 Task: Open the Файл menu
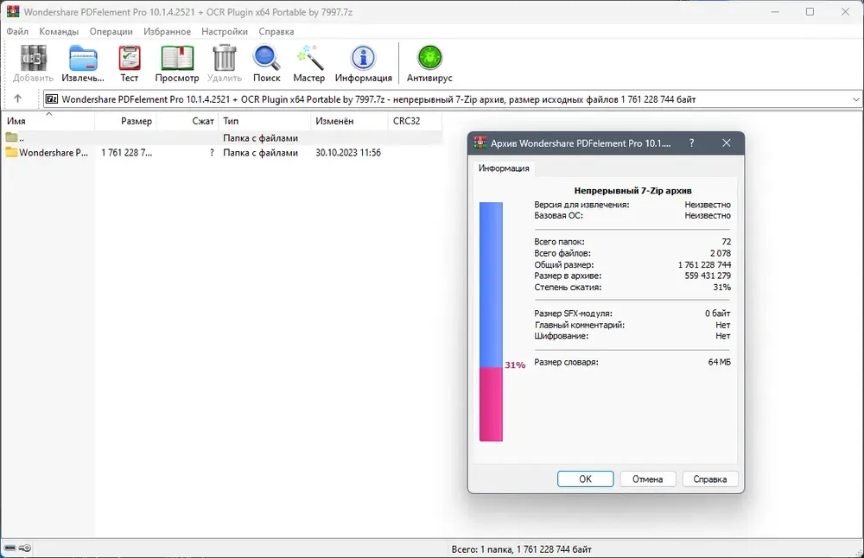[x=17, y=31]
